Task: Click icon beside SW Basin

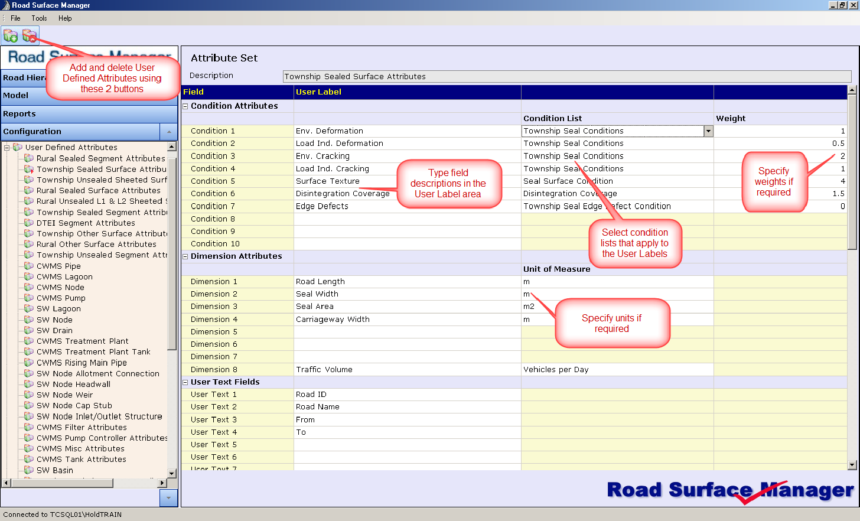Action: pos(28,470)
